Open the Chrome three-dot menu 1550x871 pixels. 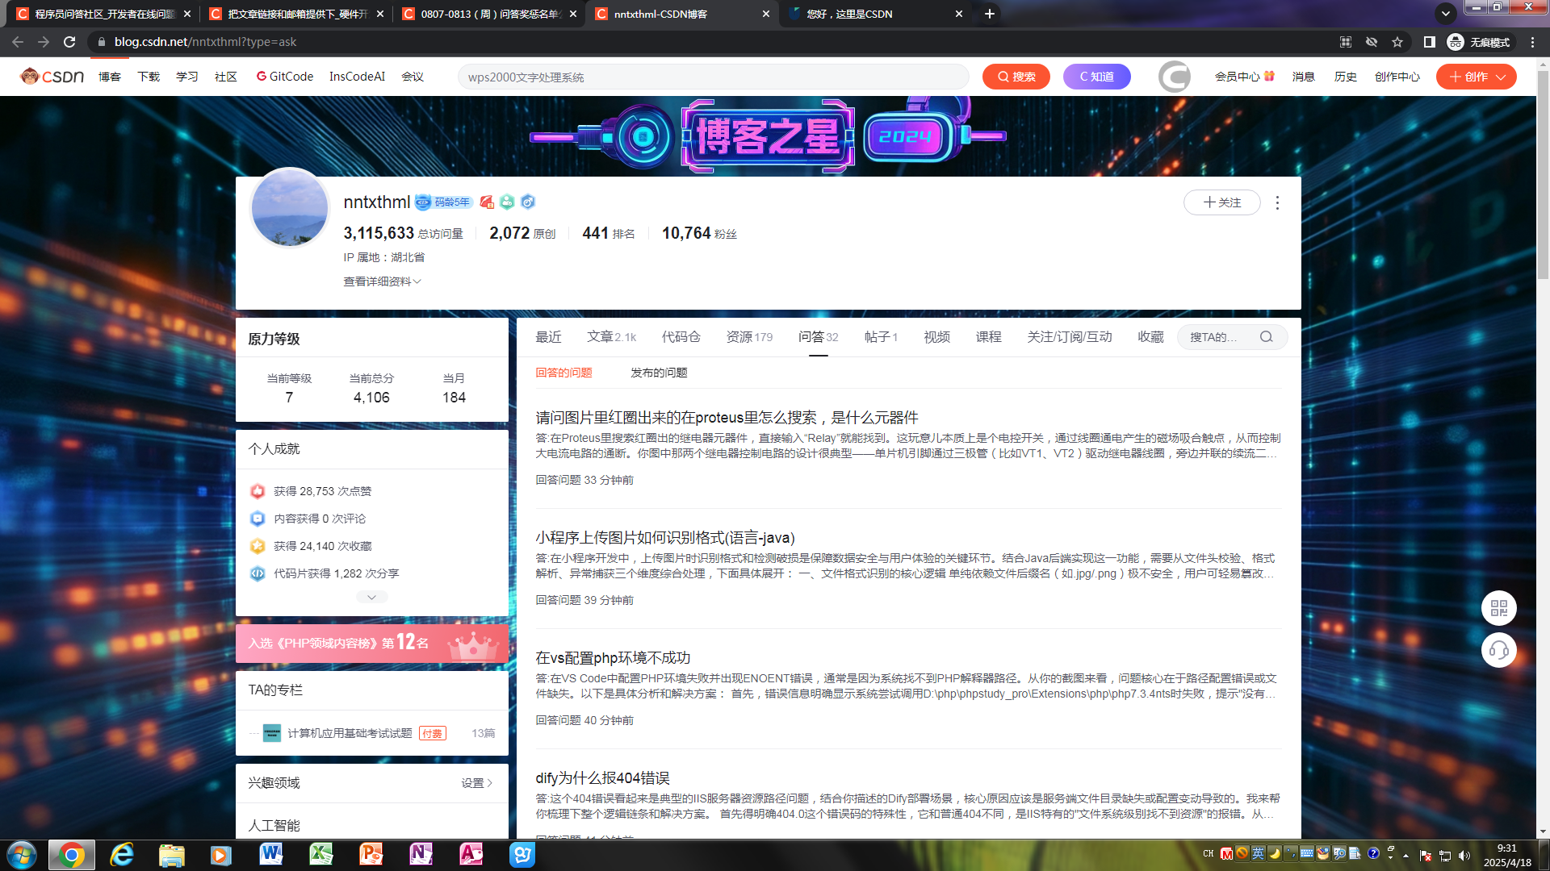1533,42
